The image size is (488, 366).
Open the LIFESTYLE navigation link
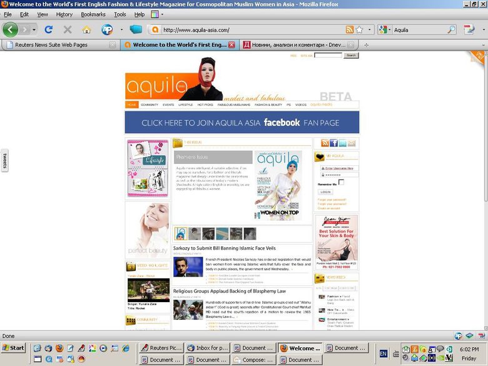[185, 104]
